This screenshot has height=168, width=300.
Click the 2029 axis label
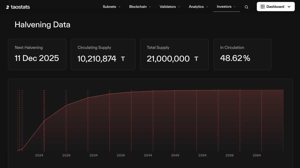(x=66, y=155)
